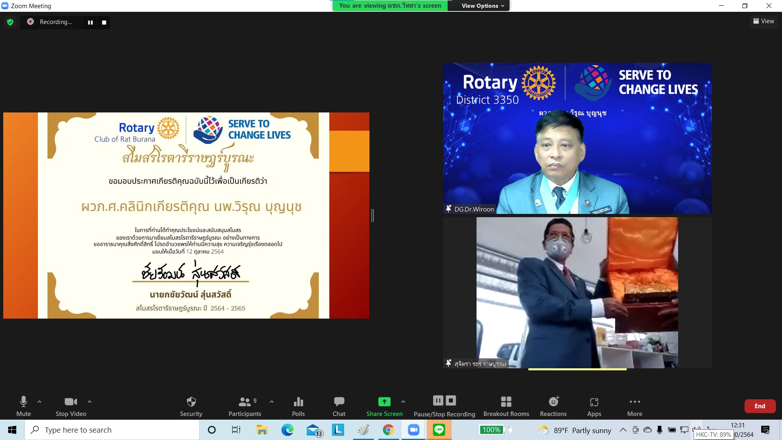Click the divider handle beside shared screen
782x440 pixels.
pos(373,216)
